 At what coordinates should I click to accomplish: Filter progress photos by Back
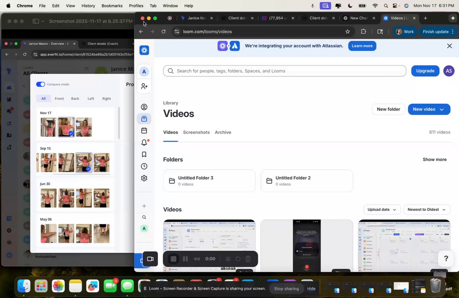tap(75, 98)
